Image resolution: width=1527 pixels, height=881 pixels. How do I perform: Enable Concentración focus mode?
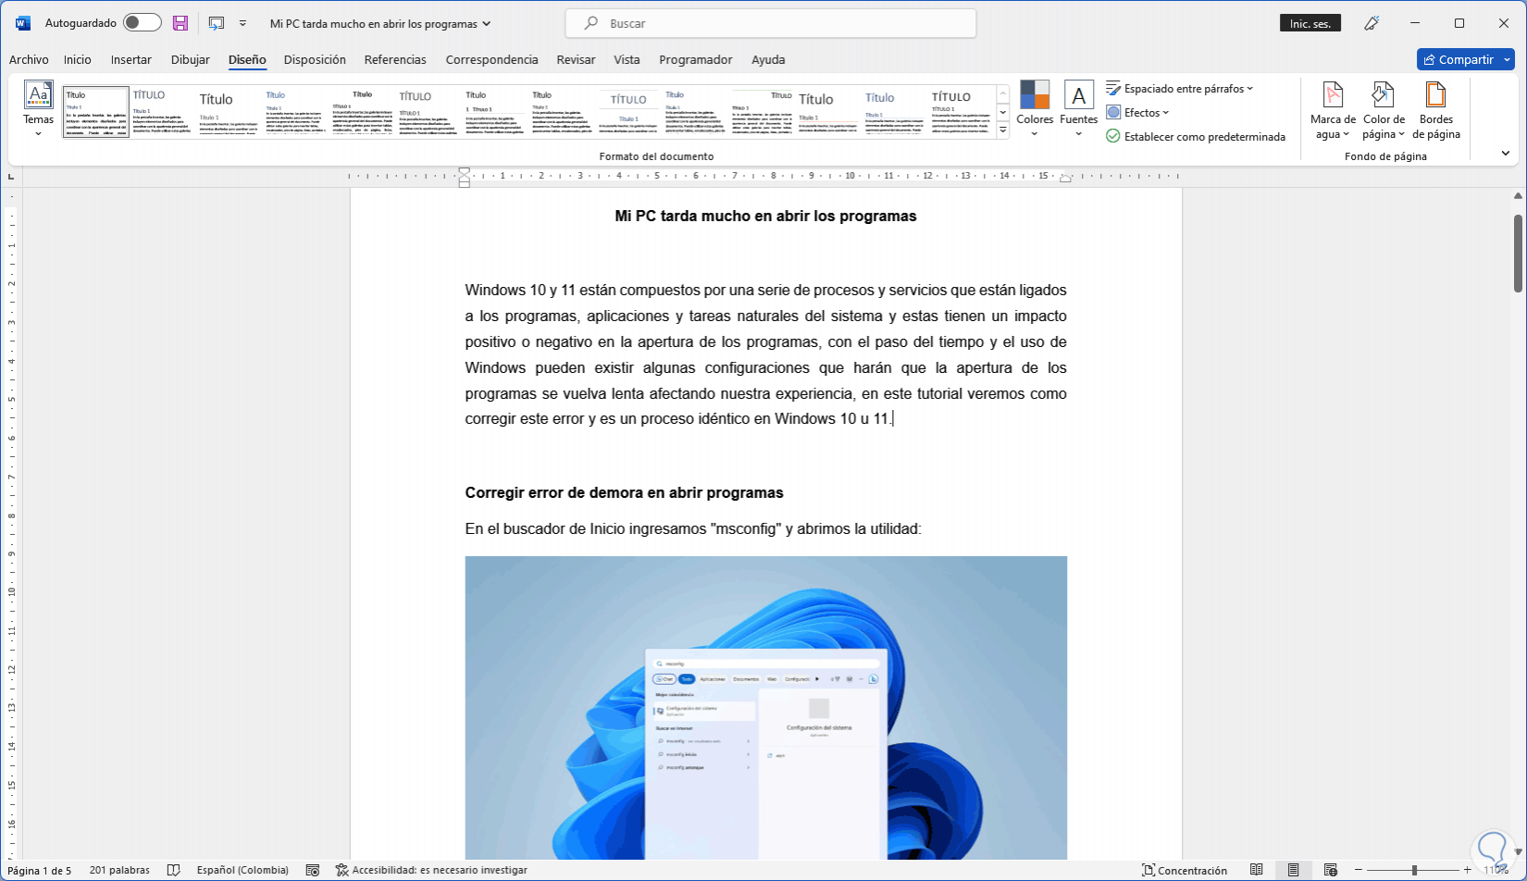pyautogui.click(x=1185, y=870)
